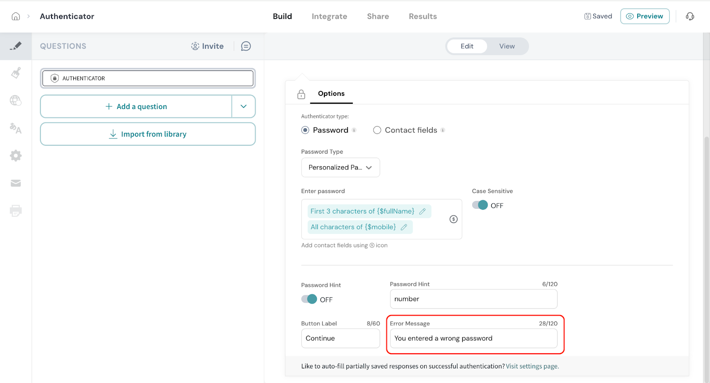The image size is (710, 383).
Task: Click the home icon in breadcrumb
Action: 16,16
